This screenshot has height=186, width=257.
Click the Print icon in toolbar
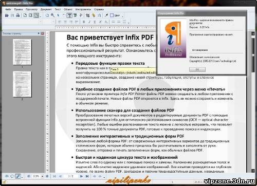point(17,15)
